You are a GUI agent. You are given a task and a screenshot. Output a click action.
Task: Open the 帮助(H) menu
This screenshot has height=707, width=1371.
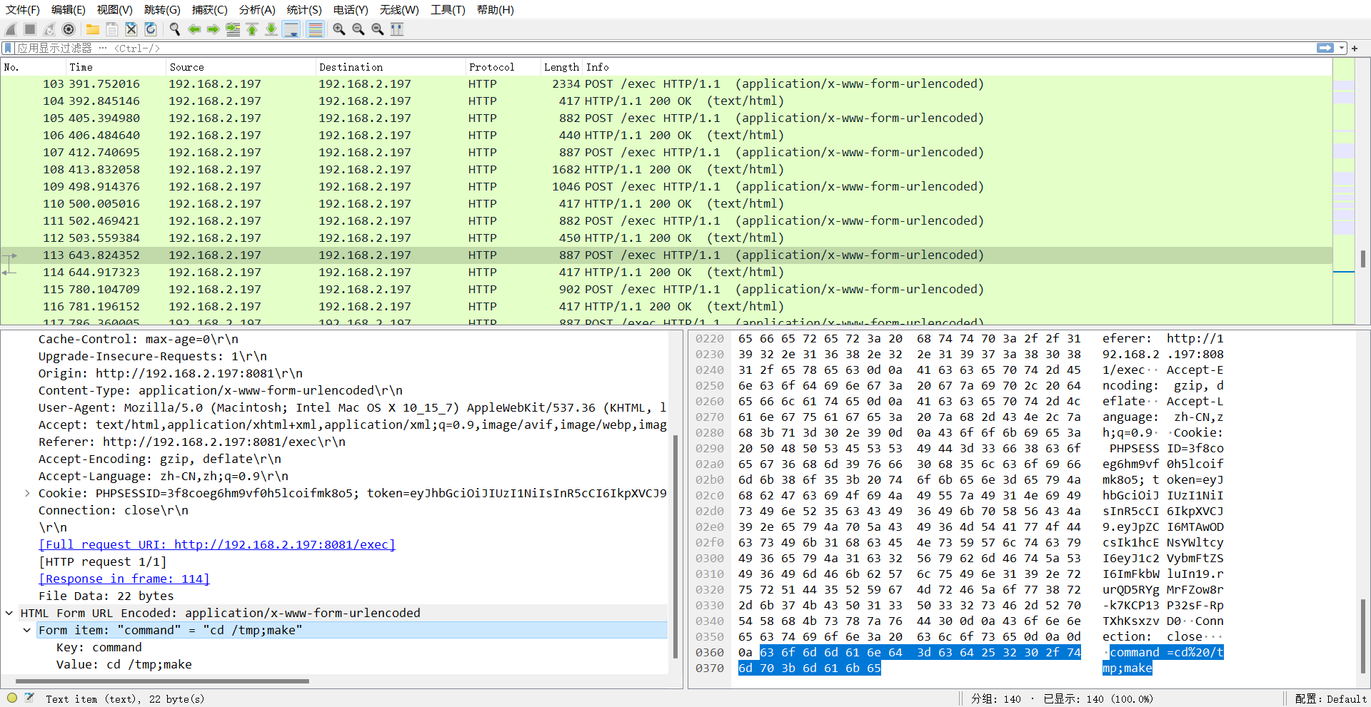point(496,10)
